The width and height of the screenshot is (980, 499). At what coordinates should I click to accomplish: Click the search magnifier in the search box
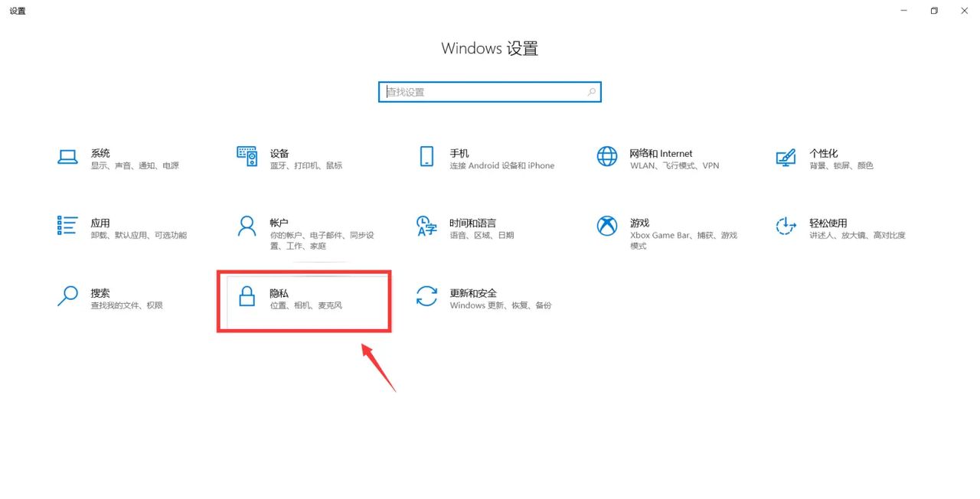pos(591,91)
